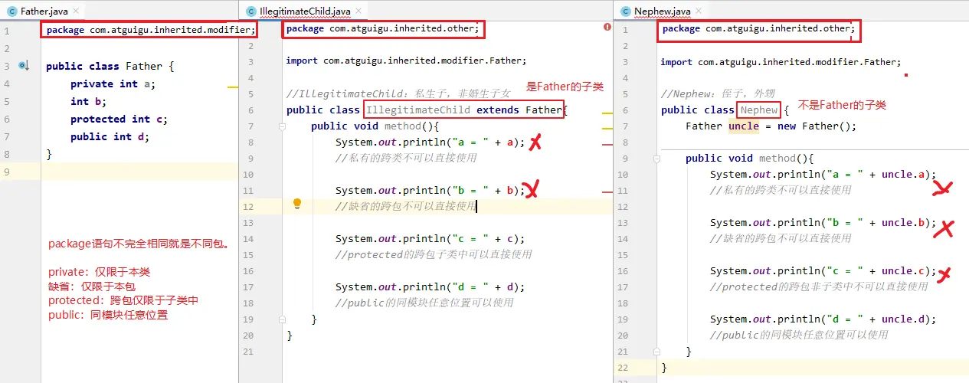Click the 'uncle' variable highlighted in Nephew.java
Viewport: 969px width, 383px height.
pyautogui.click(x=743, y=126)
